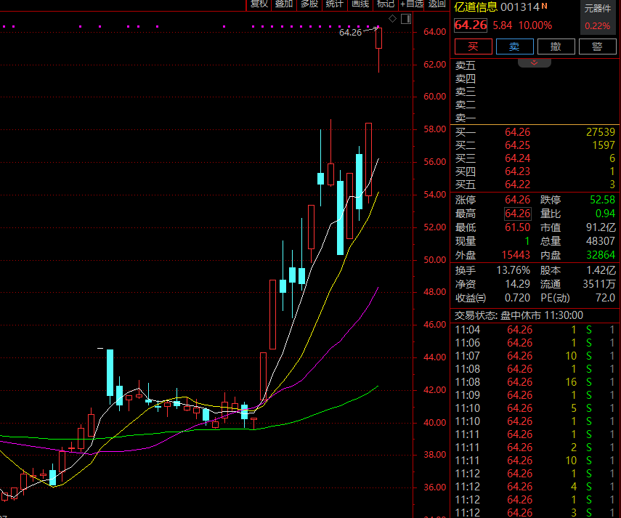Toggle the side panel layout icon
The height and width of the screenshot is (518, 621).
(406, 19)
